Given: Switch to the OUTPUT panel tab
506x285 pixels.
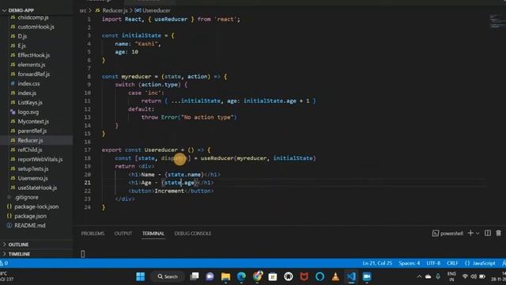Looking at the screenshot, I should coord(123,234).
